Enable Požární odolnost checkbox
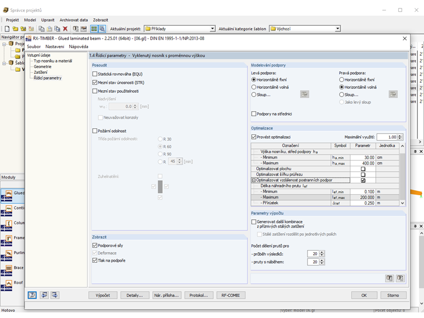The height and width of the screenshot is (318, 424). [x=95, y=131]
